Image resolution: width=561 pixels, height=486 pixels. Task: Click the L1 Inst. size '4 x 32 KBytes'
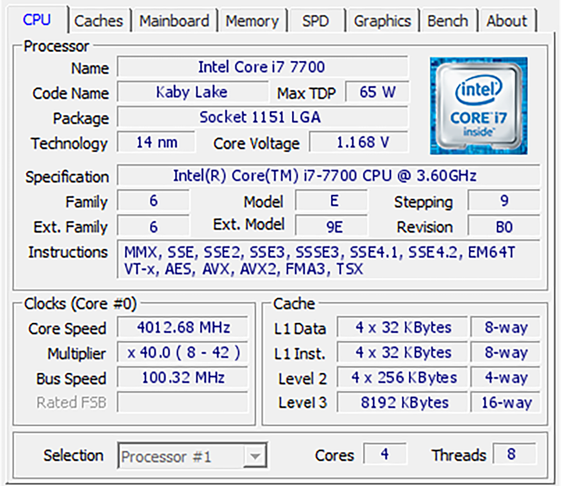tap(402, 352)
